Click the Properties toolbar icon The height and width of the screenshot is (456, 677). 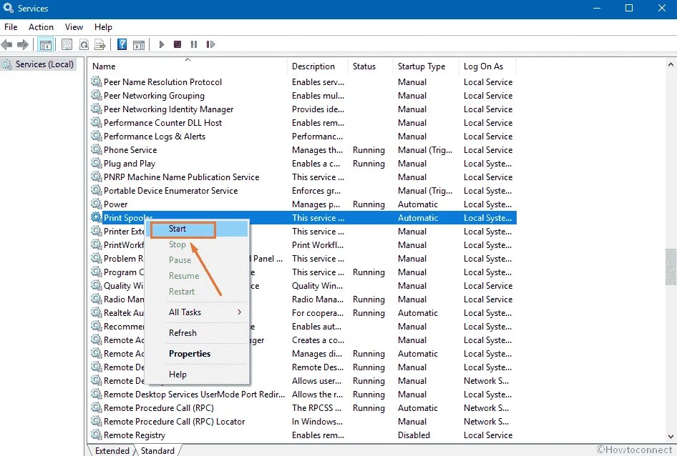[x=67, y=44]
